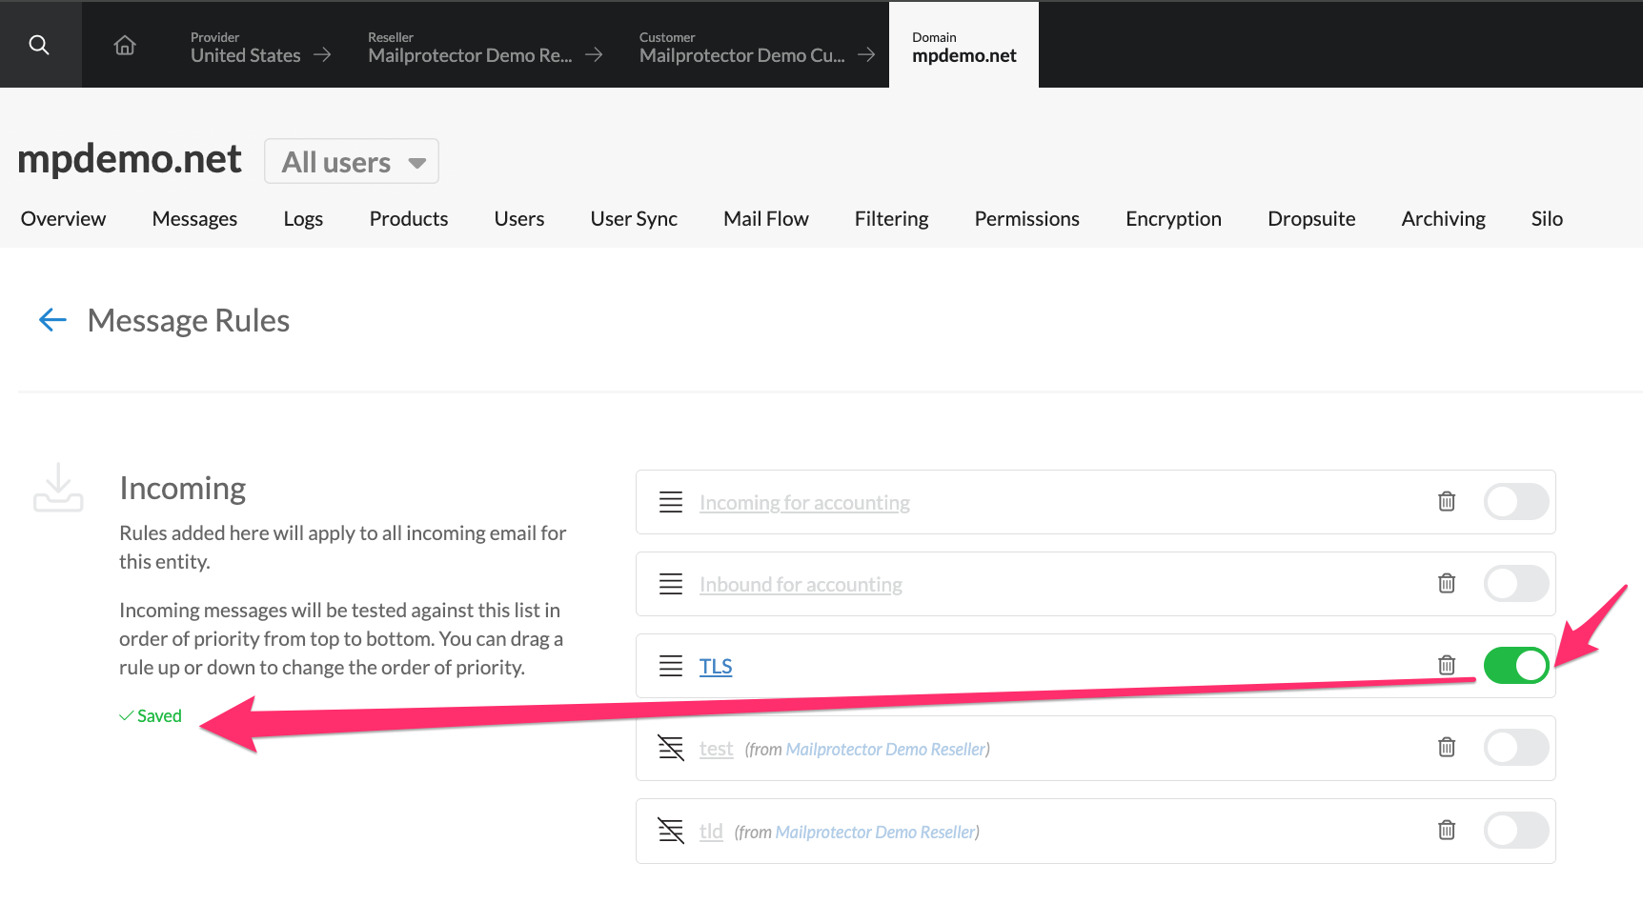Click the Mailprotector Demo Reseller link on test rule
The width and height of the screenshot is (1643, 903).
click(x=885, y=749)
